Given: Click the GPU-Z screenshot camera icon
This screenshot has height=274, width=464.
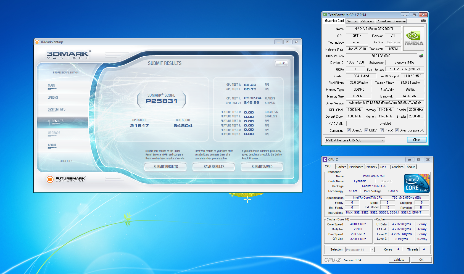Looking at the screenshot, I should (423, 21).
